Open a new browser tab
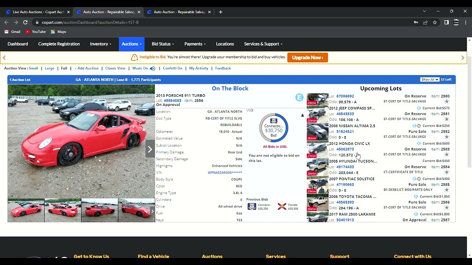The width and height of the screenshot is (472, 265). click(221, 12)
